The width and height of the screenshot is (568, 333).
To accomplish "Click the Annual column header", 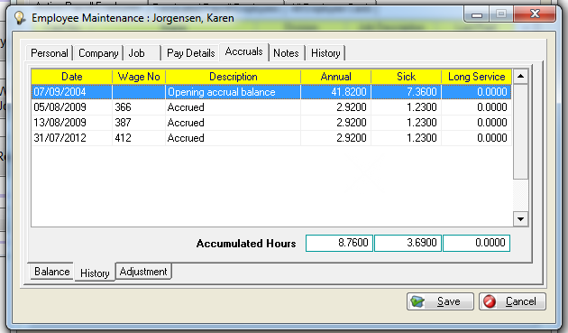I will coord(335,77).
